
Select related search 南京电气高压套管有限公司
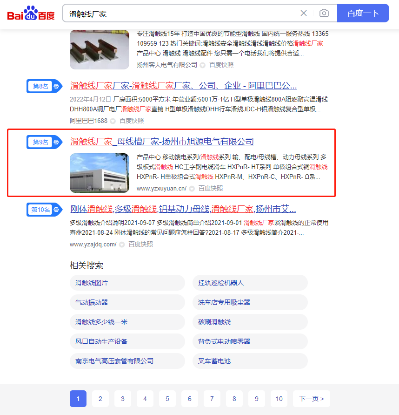click(127, 361)
